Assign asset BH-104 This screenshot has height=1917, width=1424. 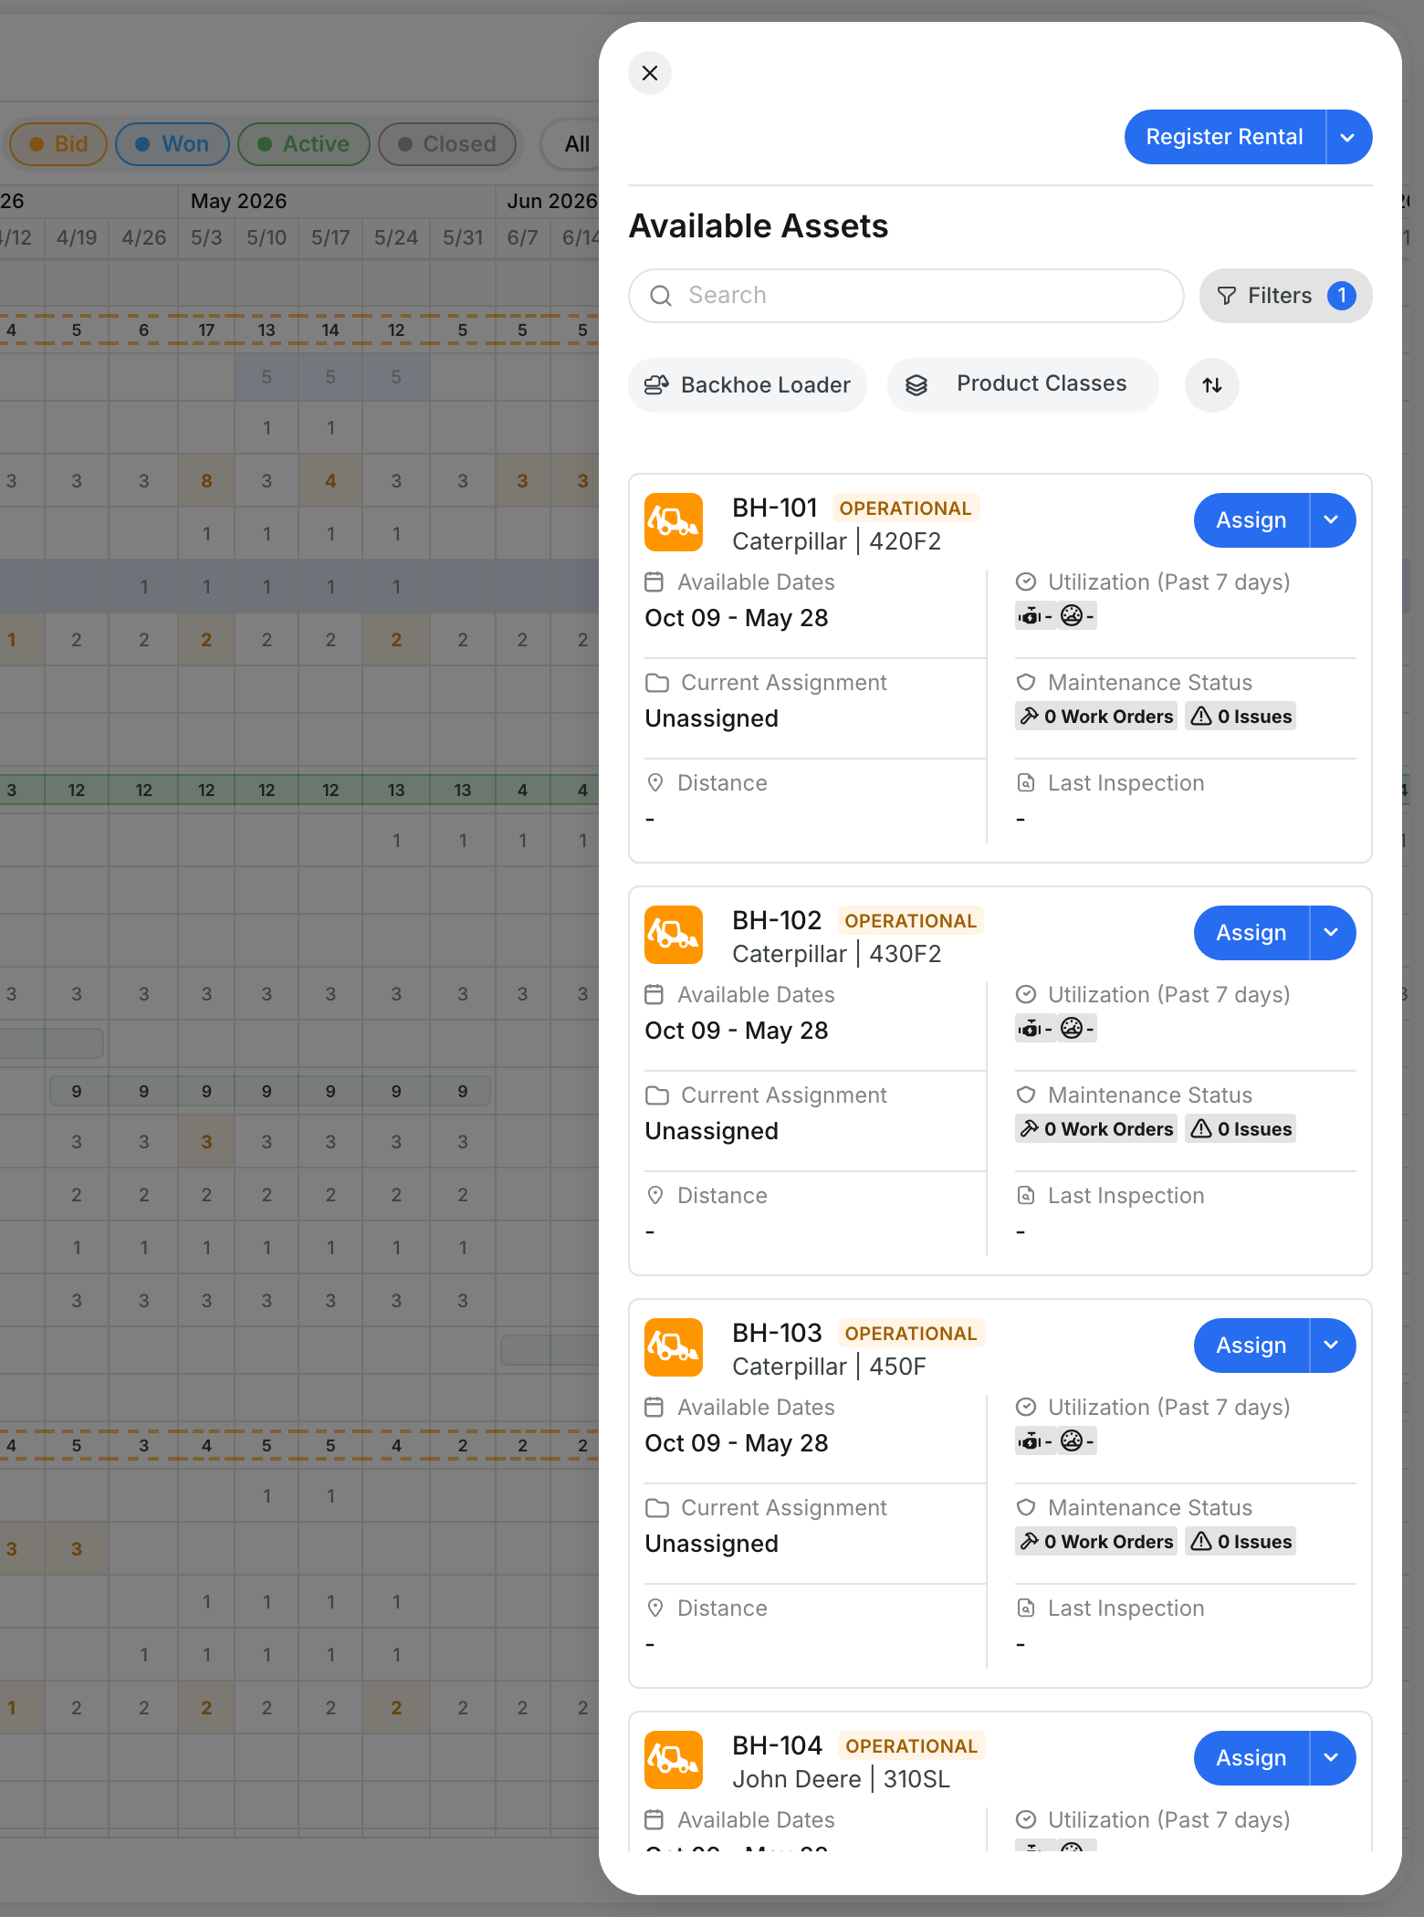[x=1251, y=1758]
